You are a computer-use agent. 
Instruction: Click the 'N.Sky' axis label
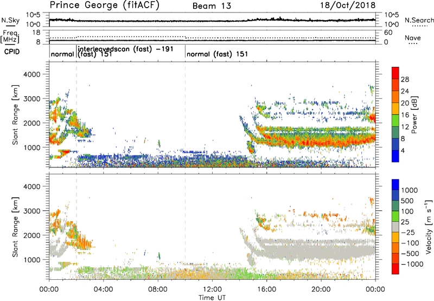click(10, 20)
